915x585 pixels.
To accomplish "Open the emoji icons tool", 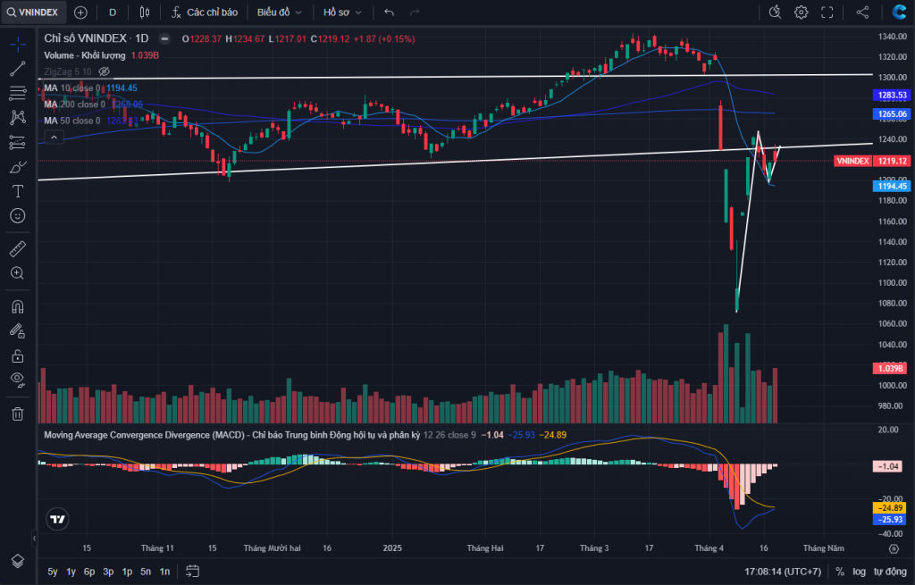I will 18,216.
